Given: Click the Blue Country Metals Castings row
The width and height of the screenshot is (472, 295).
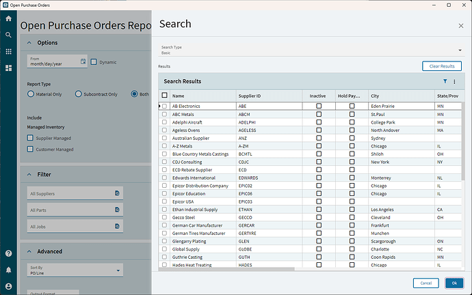Looking at the screenshot, I should (x=310, y=154).
